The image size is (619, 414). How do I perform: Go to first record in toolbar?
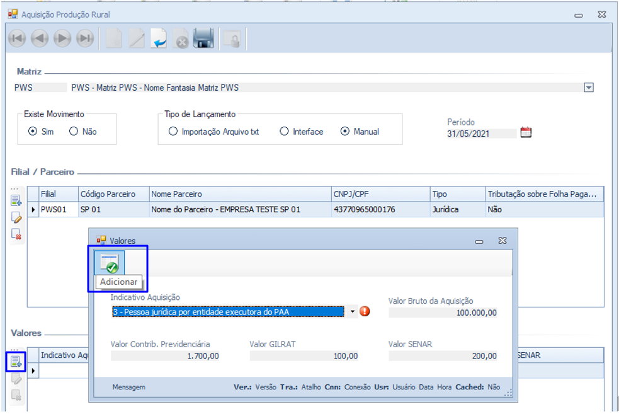click(17, 38)
